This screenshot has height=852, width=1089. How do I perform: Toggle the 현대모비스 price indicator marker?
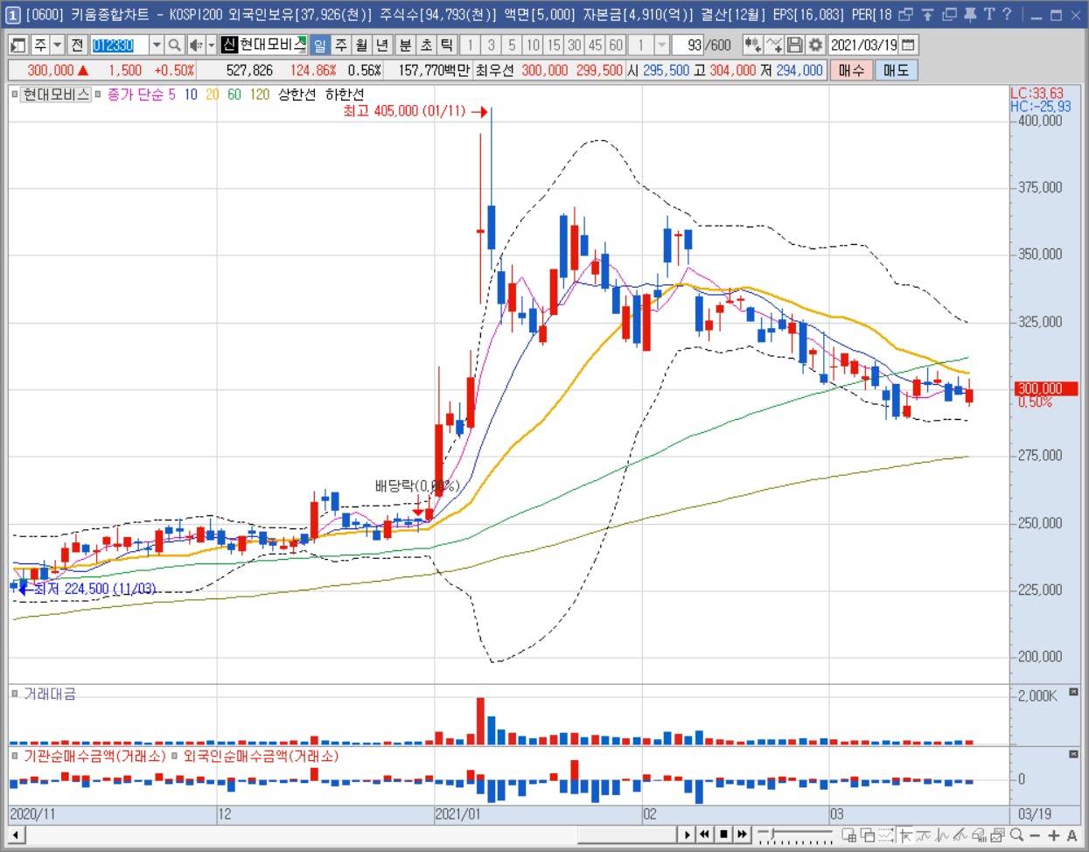point(15,94)
